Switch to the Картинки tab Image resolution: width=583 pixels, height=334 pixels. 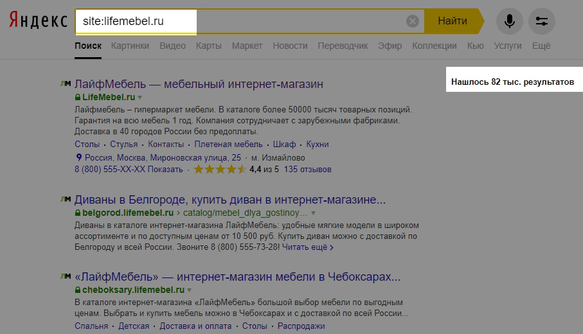pos(130,46)
